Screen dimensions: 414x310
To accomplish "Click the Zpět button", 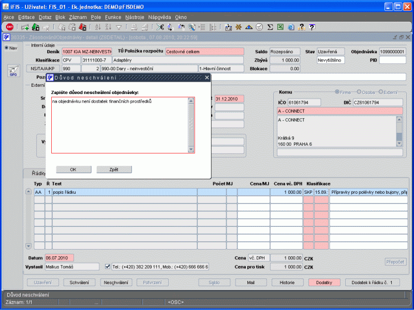I will pyautogui.click(x=114, y=169).
